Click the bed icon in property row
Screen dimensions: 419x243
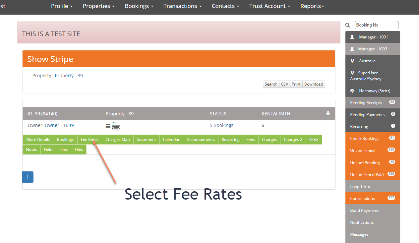[x=108, y=126]
